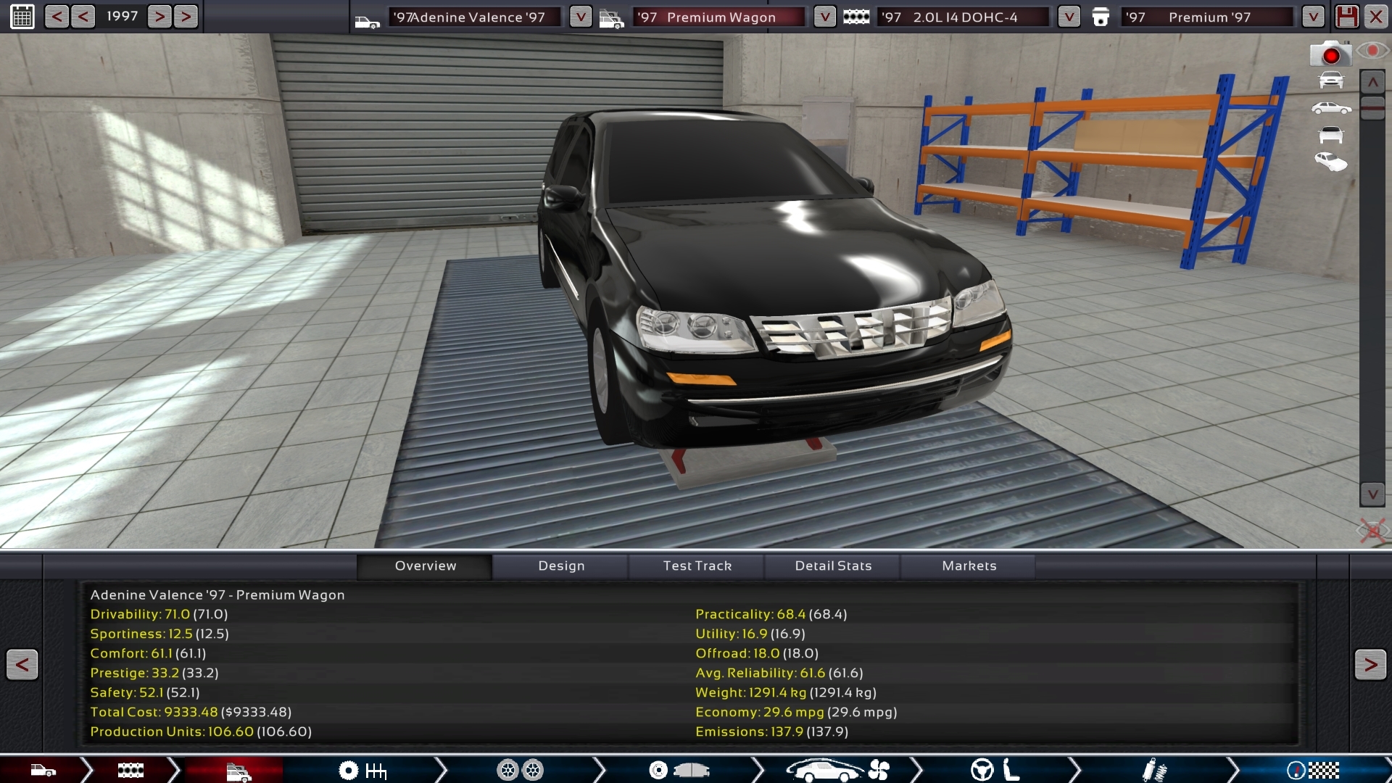Switch to rear view of the car

(x=1331, y=136)
